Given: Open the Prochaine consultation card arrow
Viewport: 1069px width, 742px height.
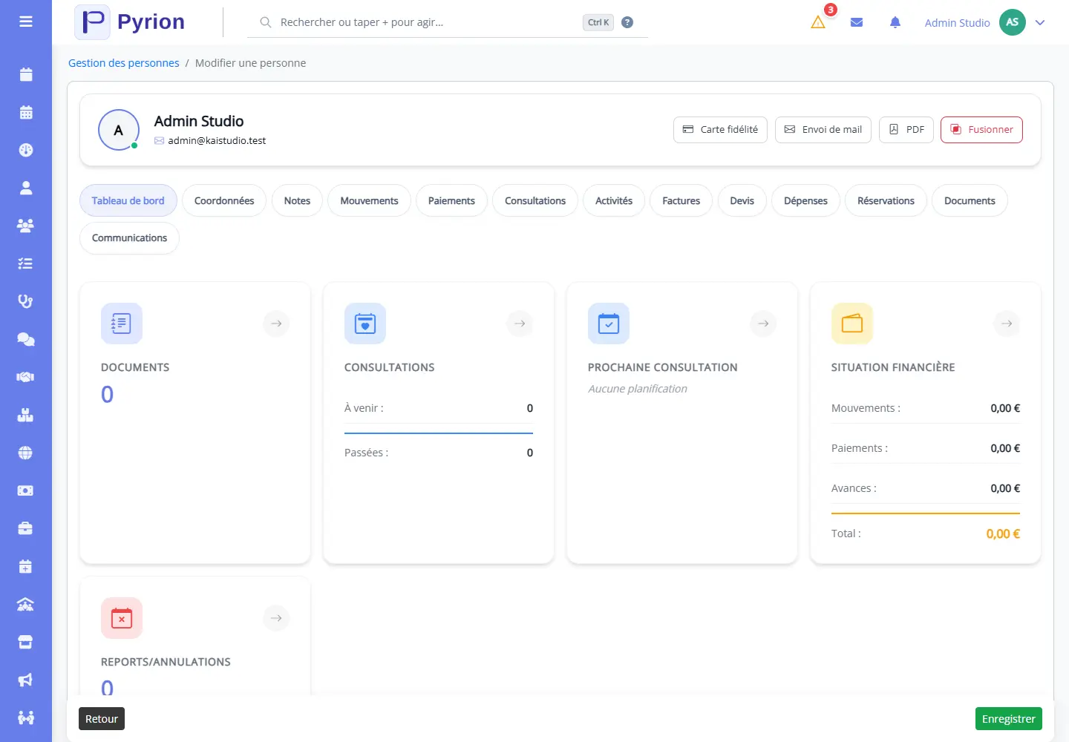Looking at the screenshot, I should coord(763,324).
